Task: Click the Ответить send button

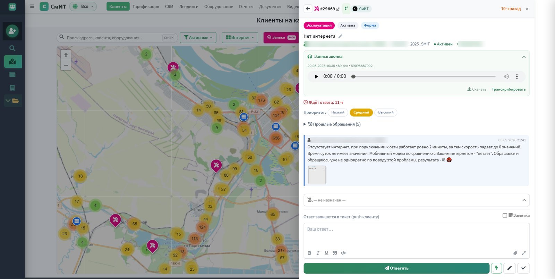Action: click(x=396, y=268)
